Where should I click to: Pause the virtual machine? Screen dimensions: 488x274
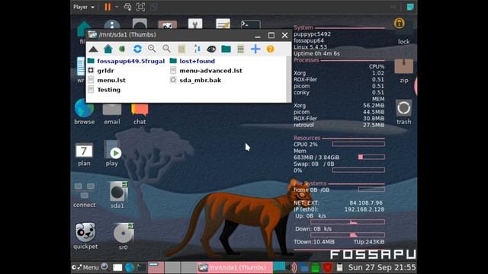coord(108,7)
